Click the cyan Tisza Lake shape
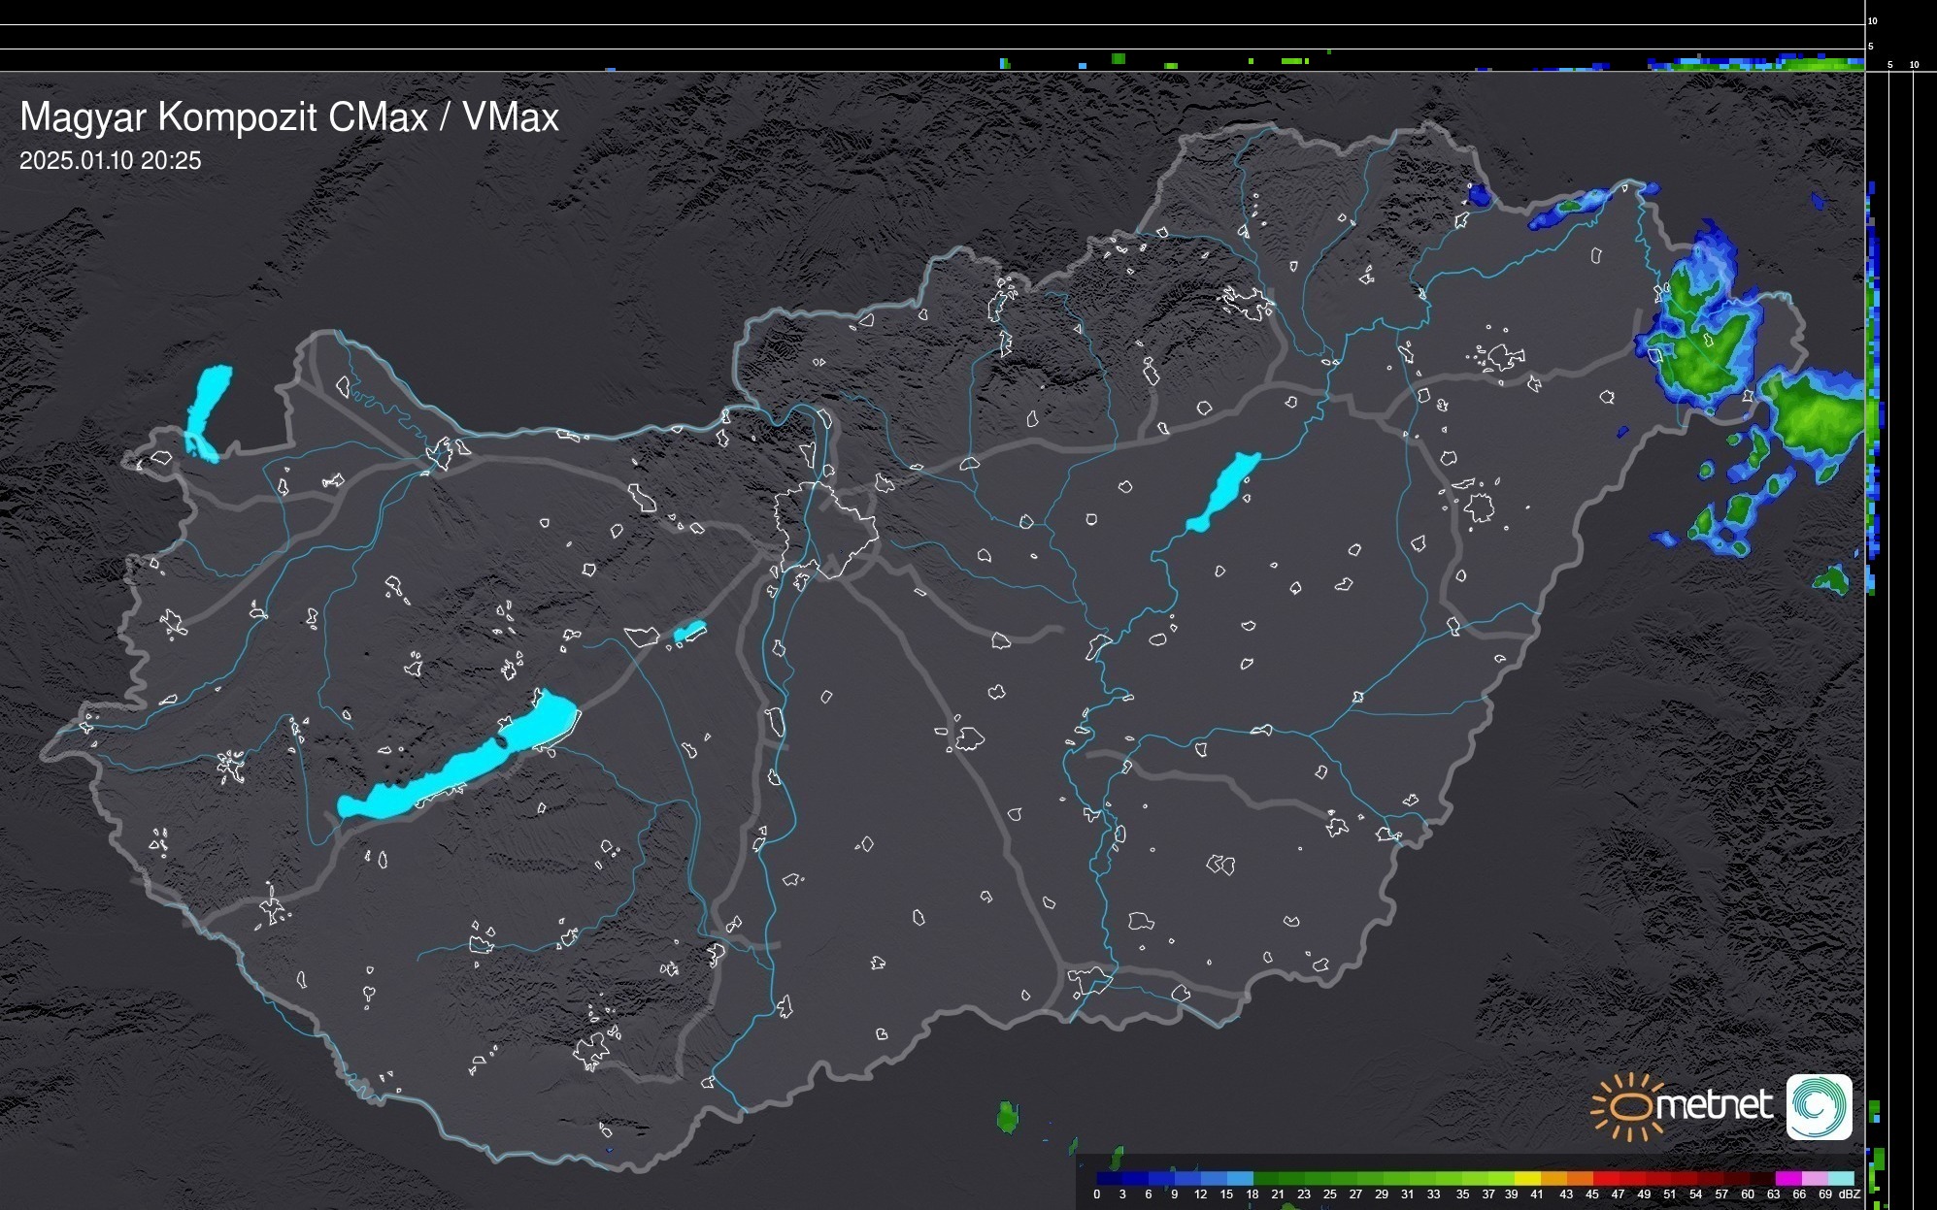Image resolution: width=1937 pixels, height=1210 pixels. click(1223, 492)
